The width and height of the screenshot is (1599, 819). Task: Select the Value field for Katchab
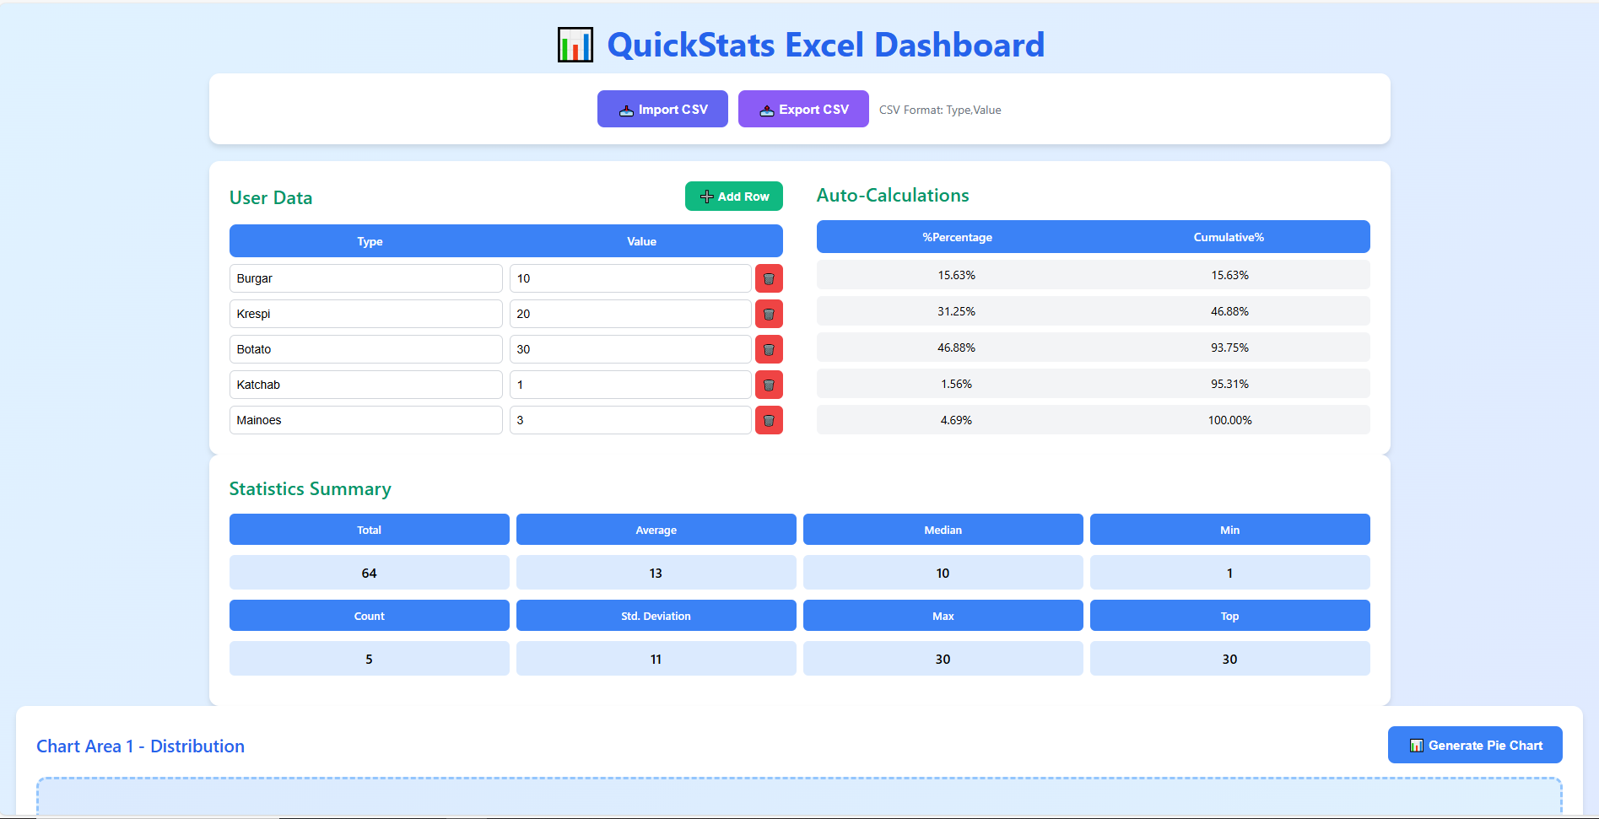pyautogui.click(x=629, y=384)
